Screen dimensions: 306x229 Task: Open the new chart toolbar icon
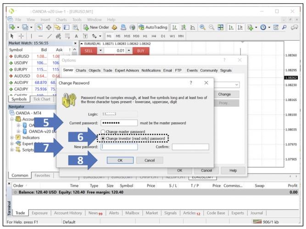tap(12, 27)
